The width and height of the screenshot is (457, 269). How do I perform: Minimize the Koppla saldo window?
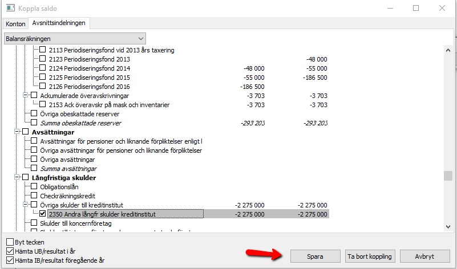coord(390,8)
